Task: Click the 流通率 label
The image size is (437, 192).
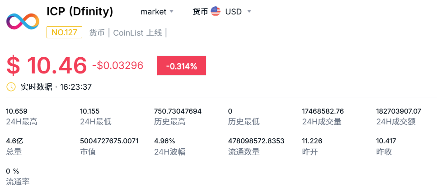Action: pos(18,182)
